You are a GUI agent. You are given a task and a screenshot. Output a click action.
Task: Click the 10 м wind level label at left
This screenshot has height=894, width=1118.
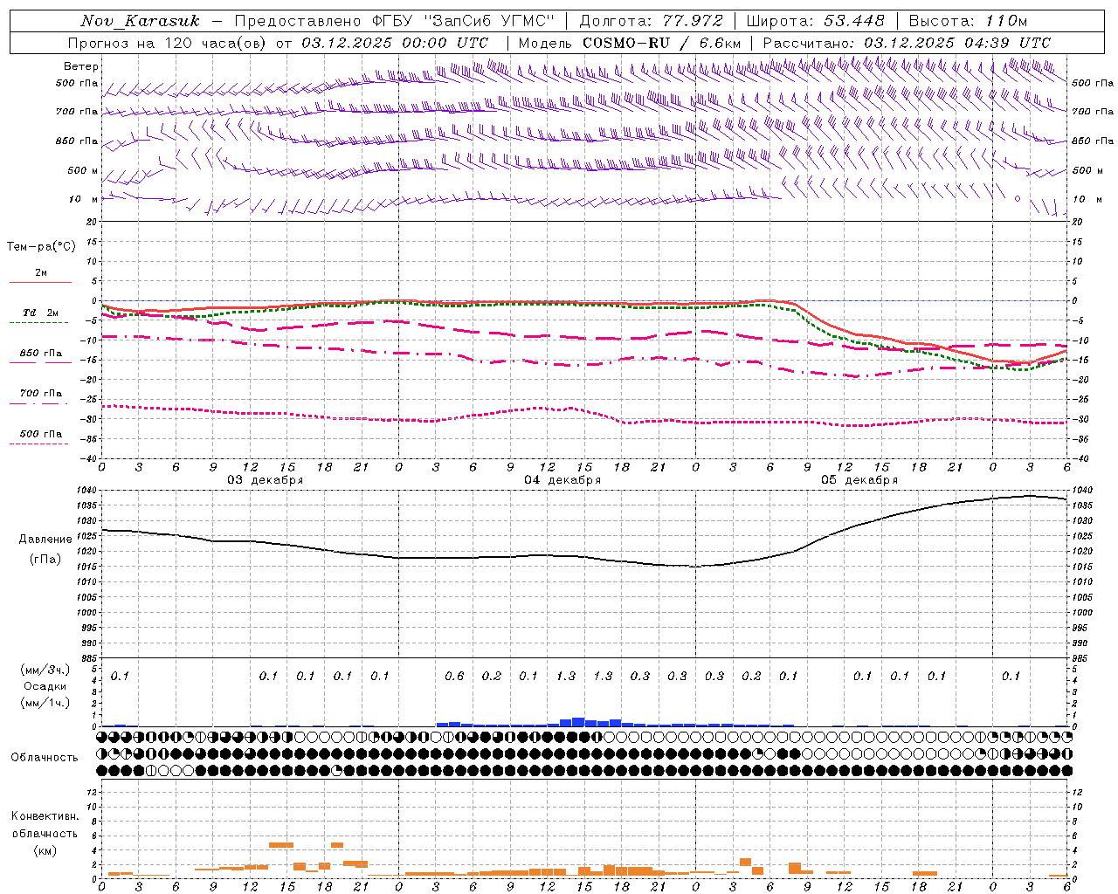[84, 199]
